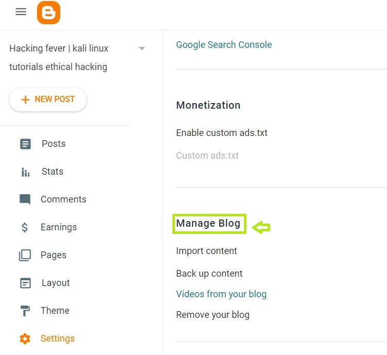The width and height of the screenshot is (387, 355).
Task: Open the Custom ads.txt setting
Action: pyautogui.click(x=207, y=156)
